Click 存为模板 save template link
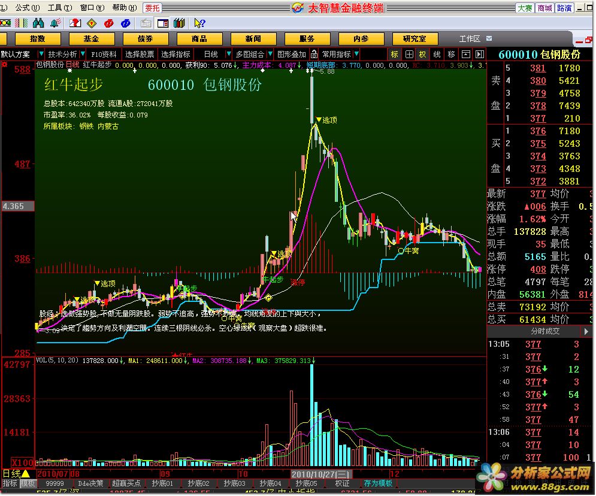Image resolution: width=596 pixels, height=496 pixels. coord(378,483)
